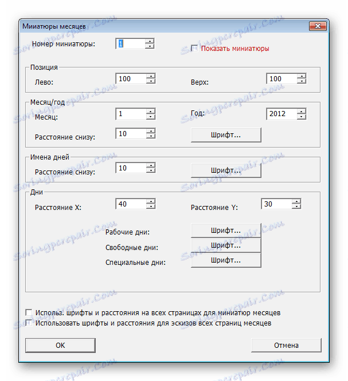Open Шрифт dialog in Имена дней group

coord(226,170)
